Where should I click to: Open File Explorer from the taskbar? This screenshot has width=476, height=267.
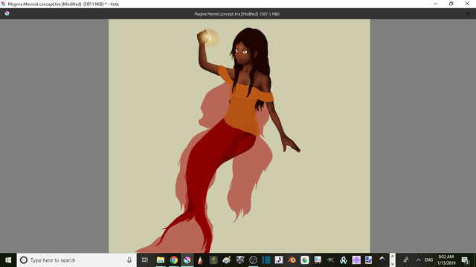161,260
